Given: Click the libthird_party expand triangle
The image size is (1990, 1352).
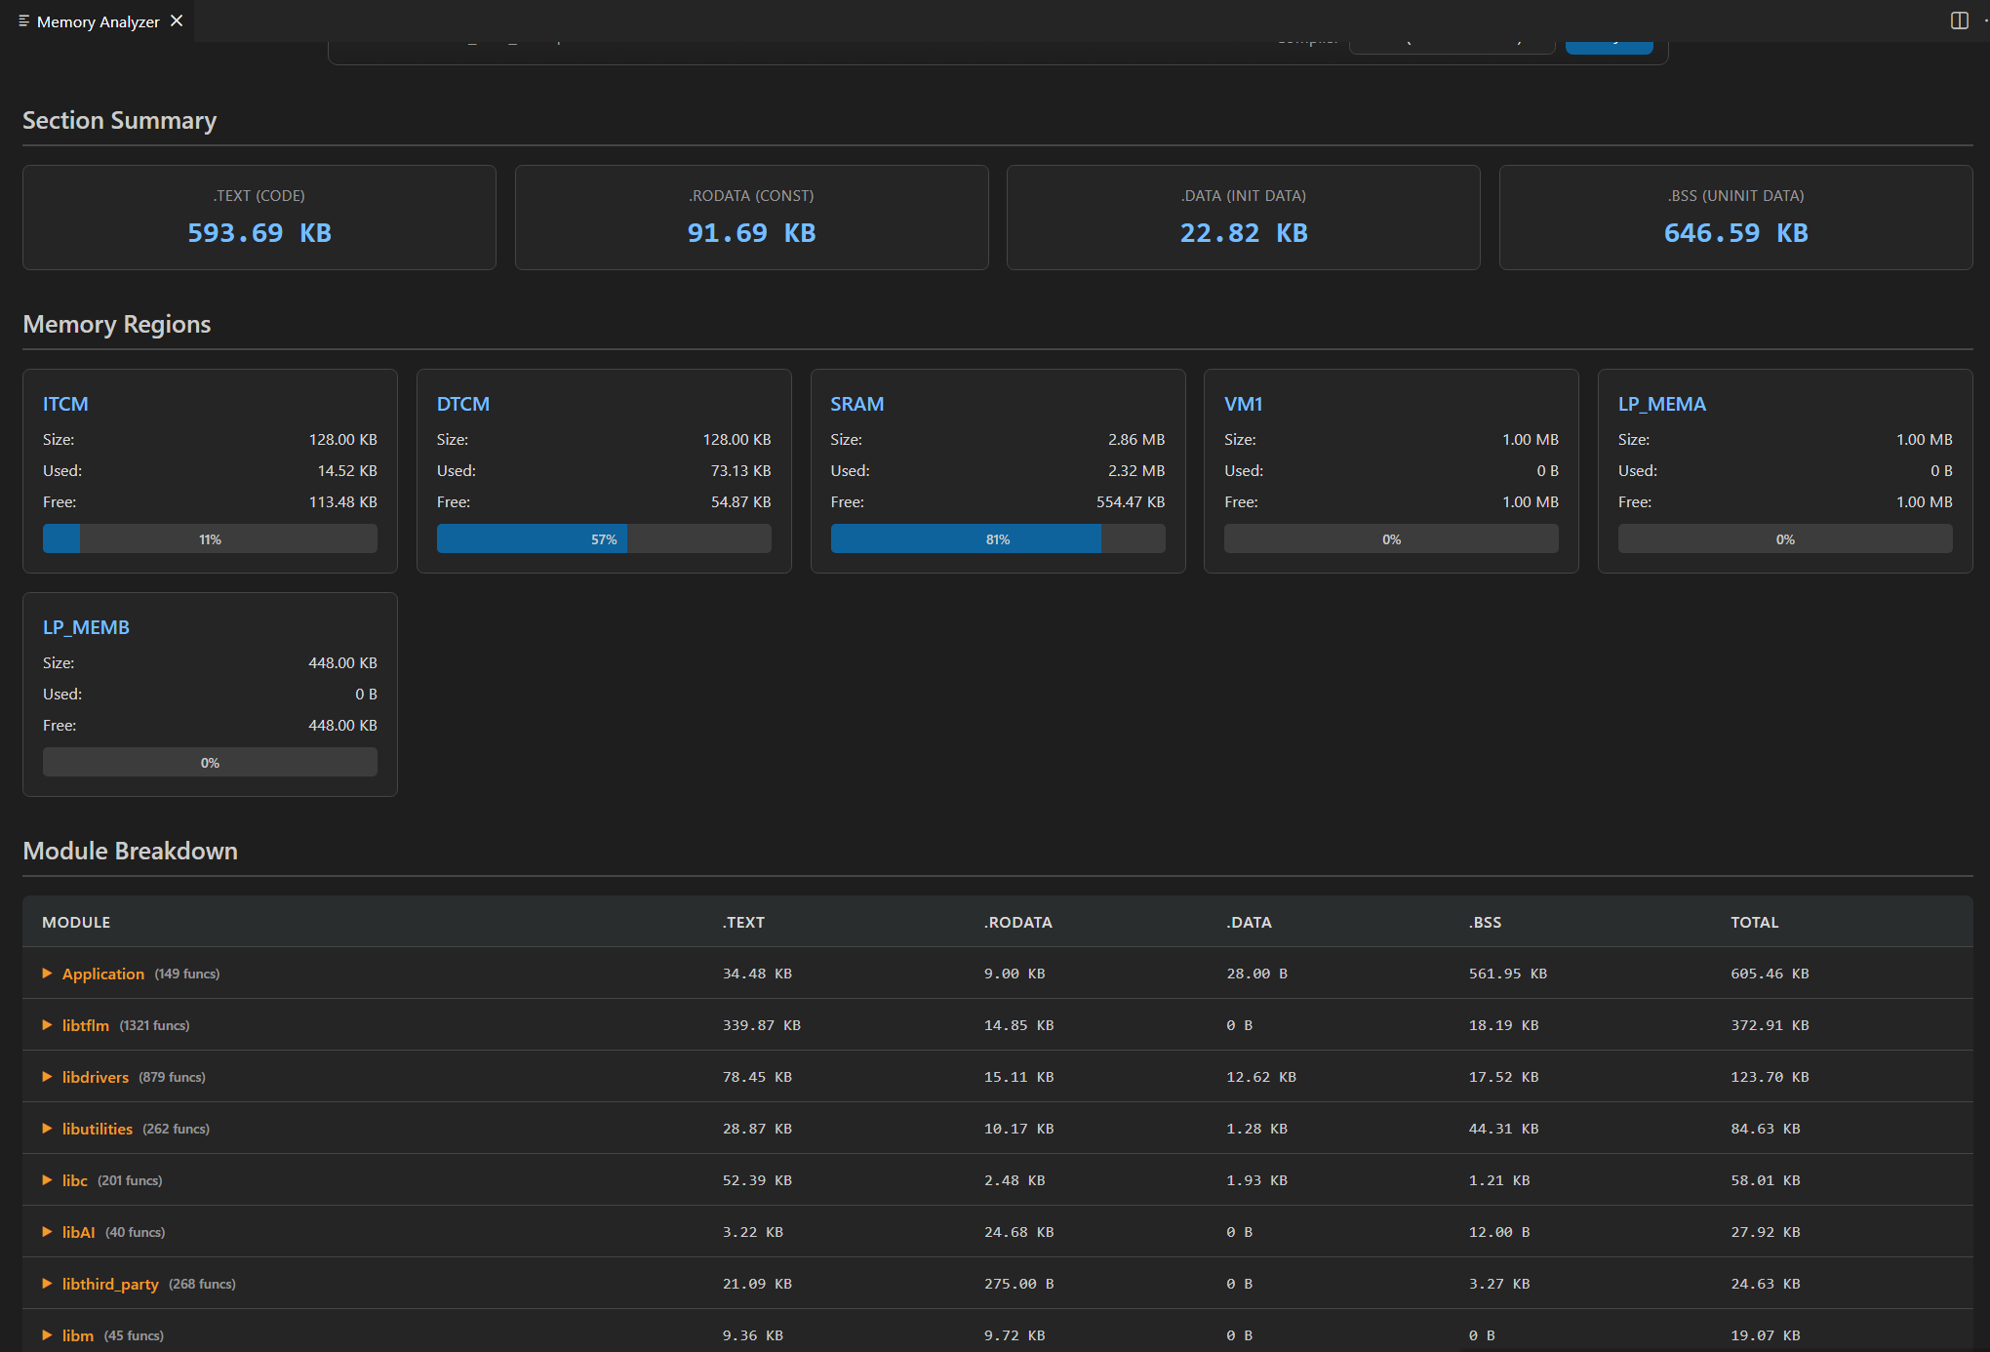Looking at the screenshot, I should coord(47,1284).
